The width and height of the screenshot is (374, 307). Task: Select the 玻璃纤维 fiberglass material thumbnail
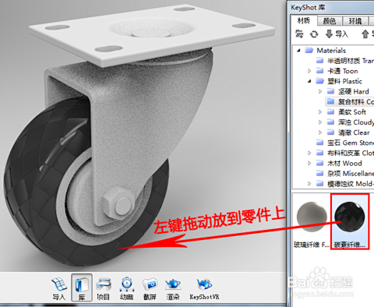[x=312, y=221]
